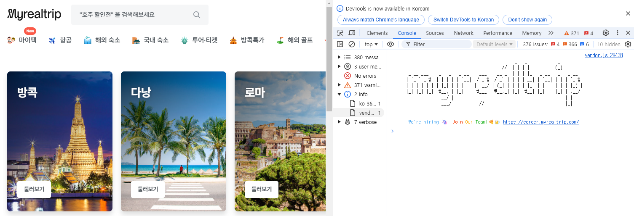Click Always match Chrome's language button
This screenshot has height=216, width=634.
coord(381,20)
